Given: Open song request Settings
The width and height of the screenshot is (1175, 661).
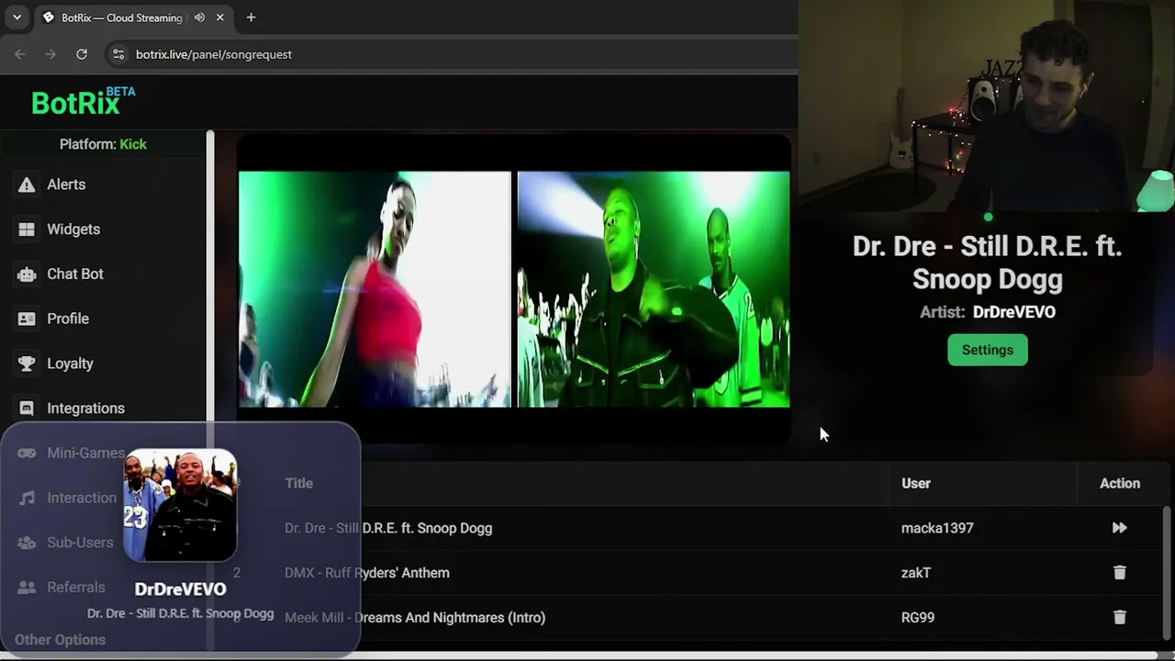Looking at the screenshot, I should point(988,350).
